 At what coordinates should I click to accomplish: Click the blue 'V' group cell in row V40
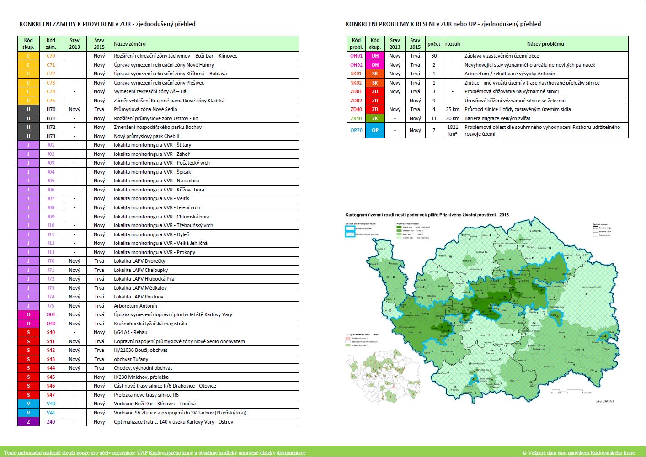(x=28, y=404)
